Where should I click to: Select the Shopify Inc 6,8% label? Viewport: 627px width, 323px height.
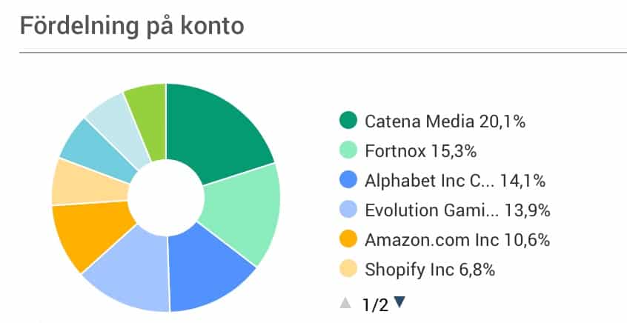pyautogui.click(x=430, y=270)
